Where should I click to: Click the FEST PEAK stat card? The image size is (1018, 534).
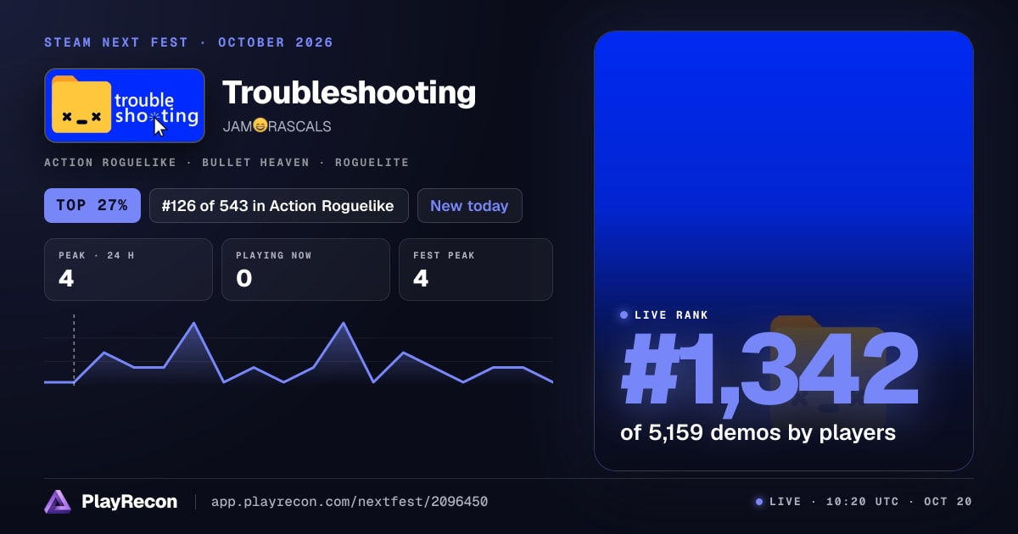[476, 270]
